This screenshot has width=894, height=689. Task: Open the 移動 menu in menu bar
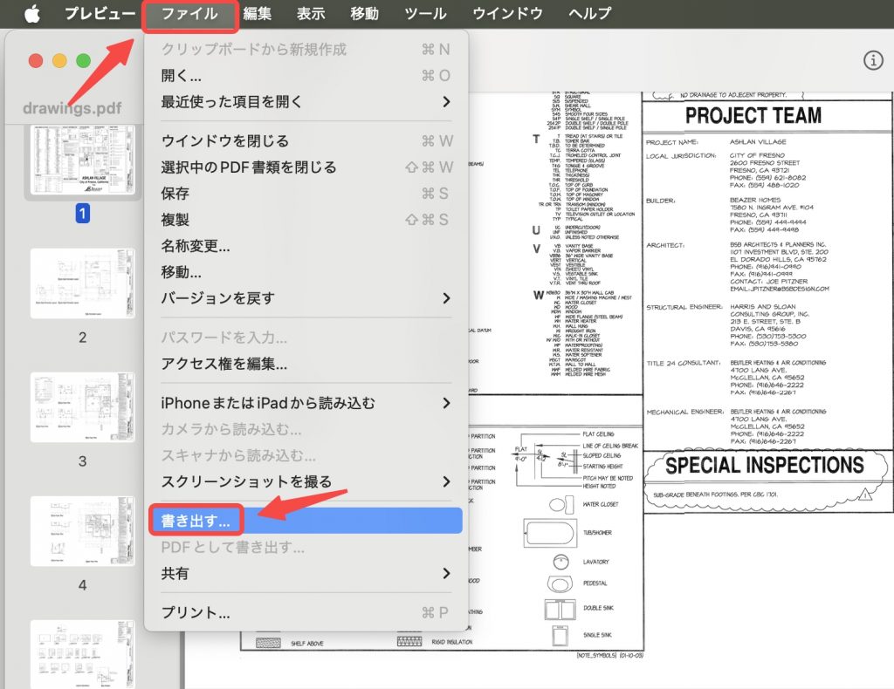364,14
